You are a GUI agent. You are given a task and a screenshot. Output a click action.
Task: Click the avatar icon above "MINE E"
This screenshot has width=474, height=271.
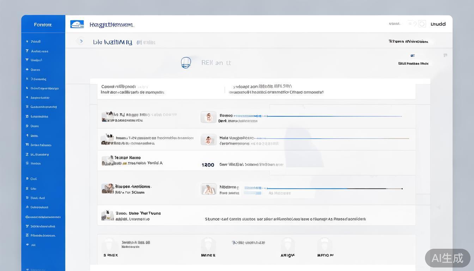(208, 245)
